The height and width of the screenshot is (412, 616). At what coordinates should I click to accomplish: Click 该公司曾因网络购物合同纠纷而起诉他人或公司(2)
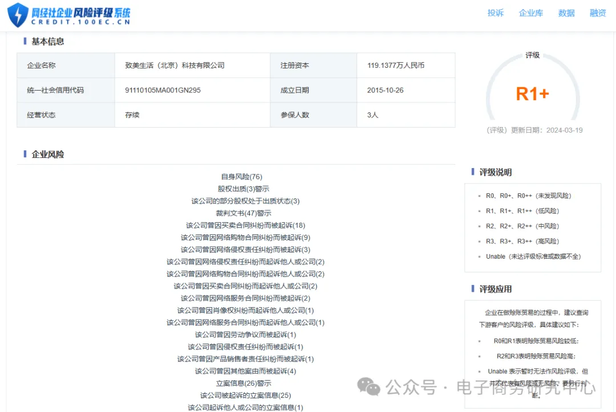click(x=245, y=274)
